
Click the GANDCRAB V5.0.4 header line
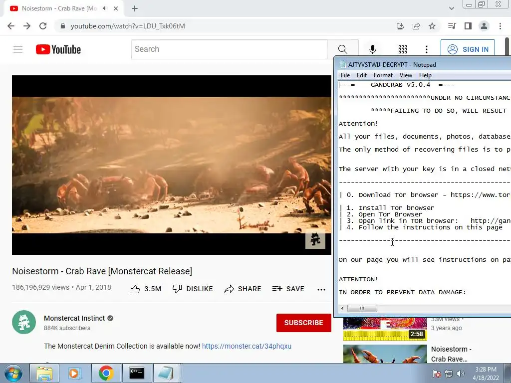coord(397,85)
